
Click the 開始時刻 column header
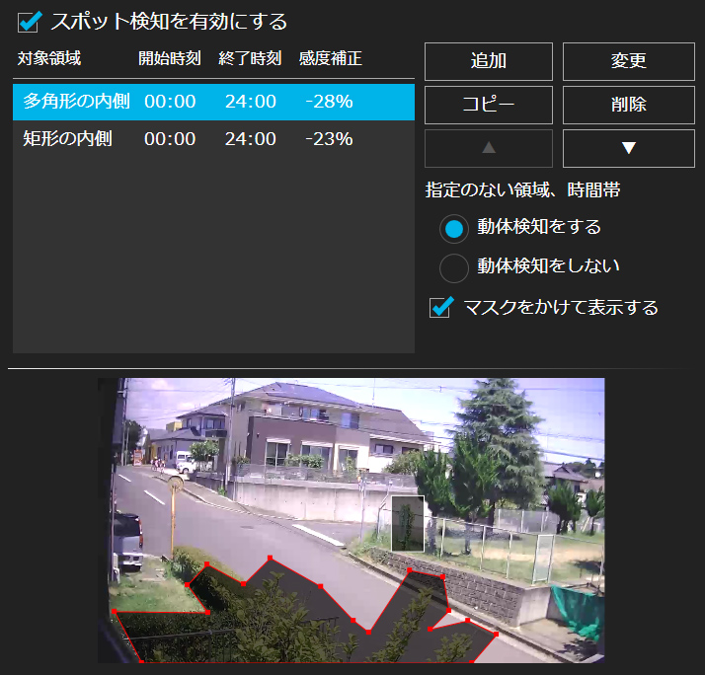169,59
